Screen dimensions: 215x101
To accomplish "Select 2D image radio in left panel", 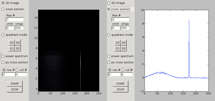I will tap(3, 3).
